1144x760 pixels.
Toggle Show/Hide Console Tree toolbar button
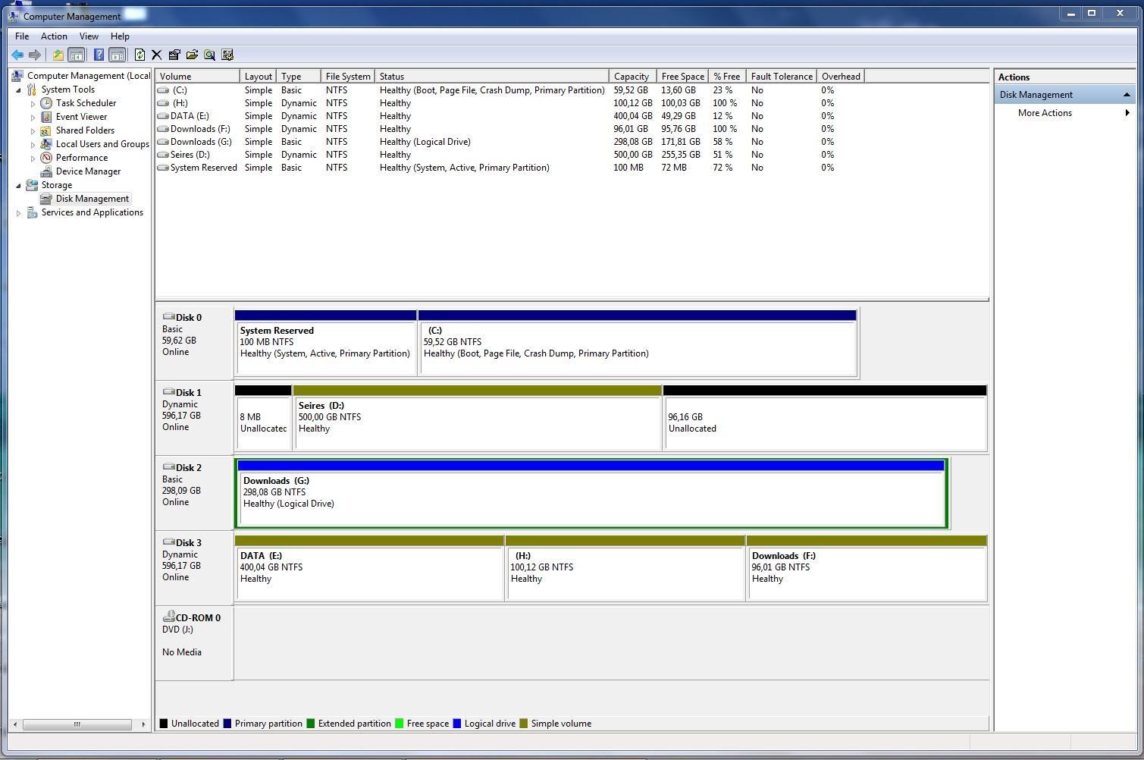(76, 55)
